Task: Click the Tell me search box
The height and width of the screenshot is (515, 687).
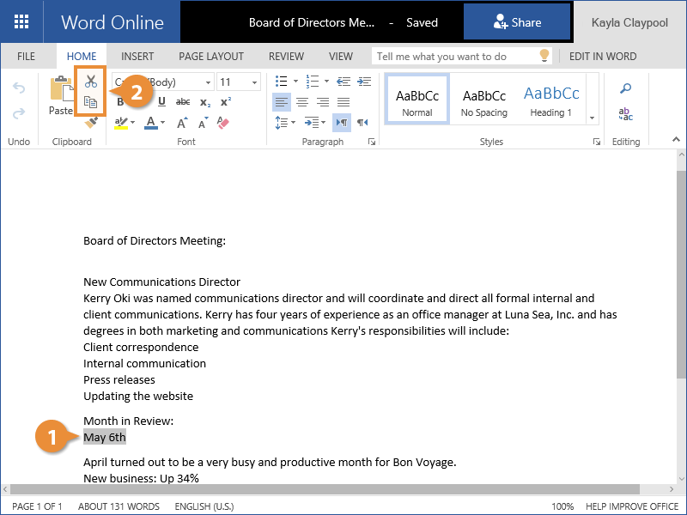Action: (x=455, y=57)
